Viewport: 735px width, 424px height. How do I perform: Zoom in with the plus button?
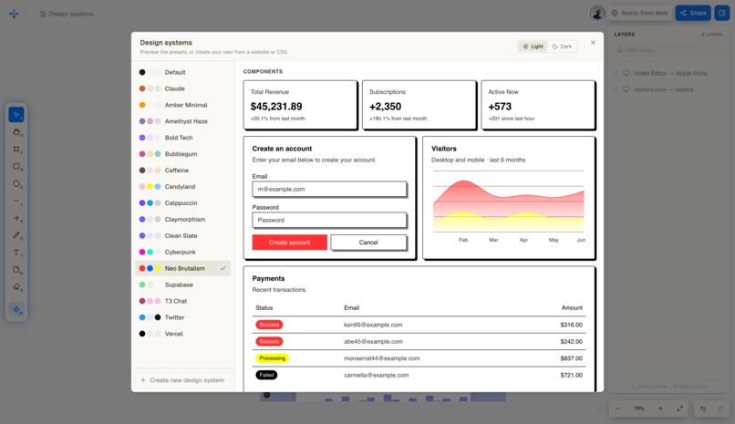[x=660, y=408]
